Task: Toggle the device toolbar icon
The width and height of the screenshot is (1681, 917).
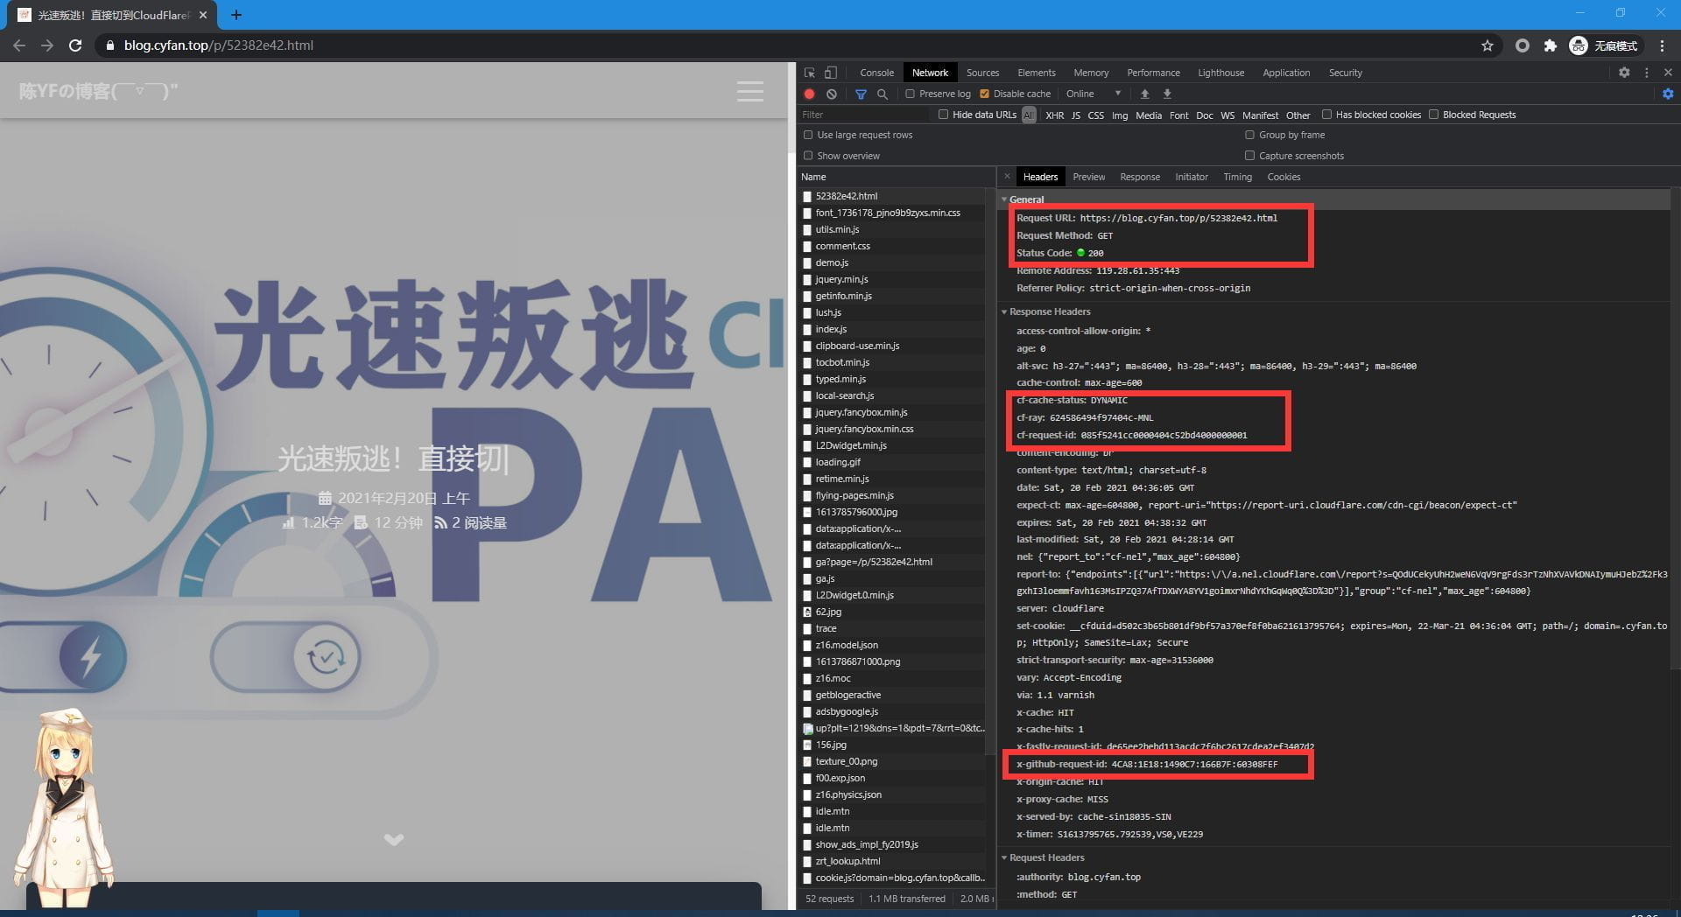Action: 831,73
